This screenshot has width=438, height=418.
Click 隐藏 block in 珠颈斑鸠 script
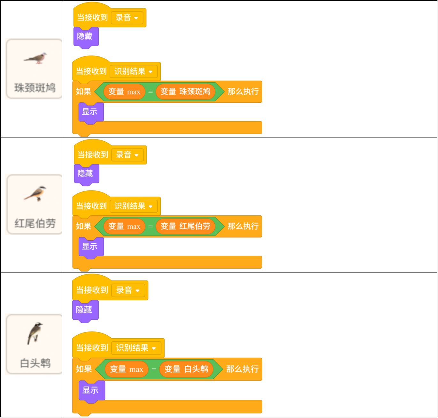click(x=85, y=36)
